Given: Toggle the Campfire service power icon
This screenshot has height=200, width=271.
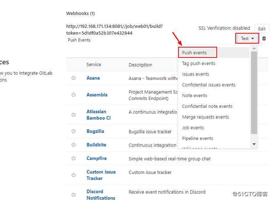Looking at the screenshot, I should pyautogui.click(x=74, y=158).
